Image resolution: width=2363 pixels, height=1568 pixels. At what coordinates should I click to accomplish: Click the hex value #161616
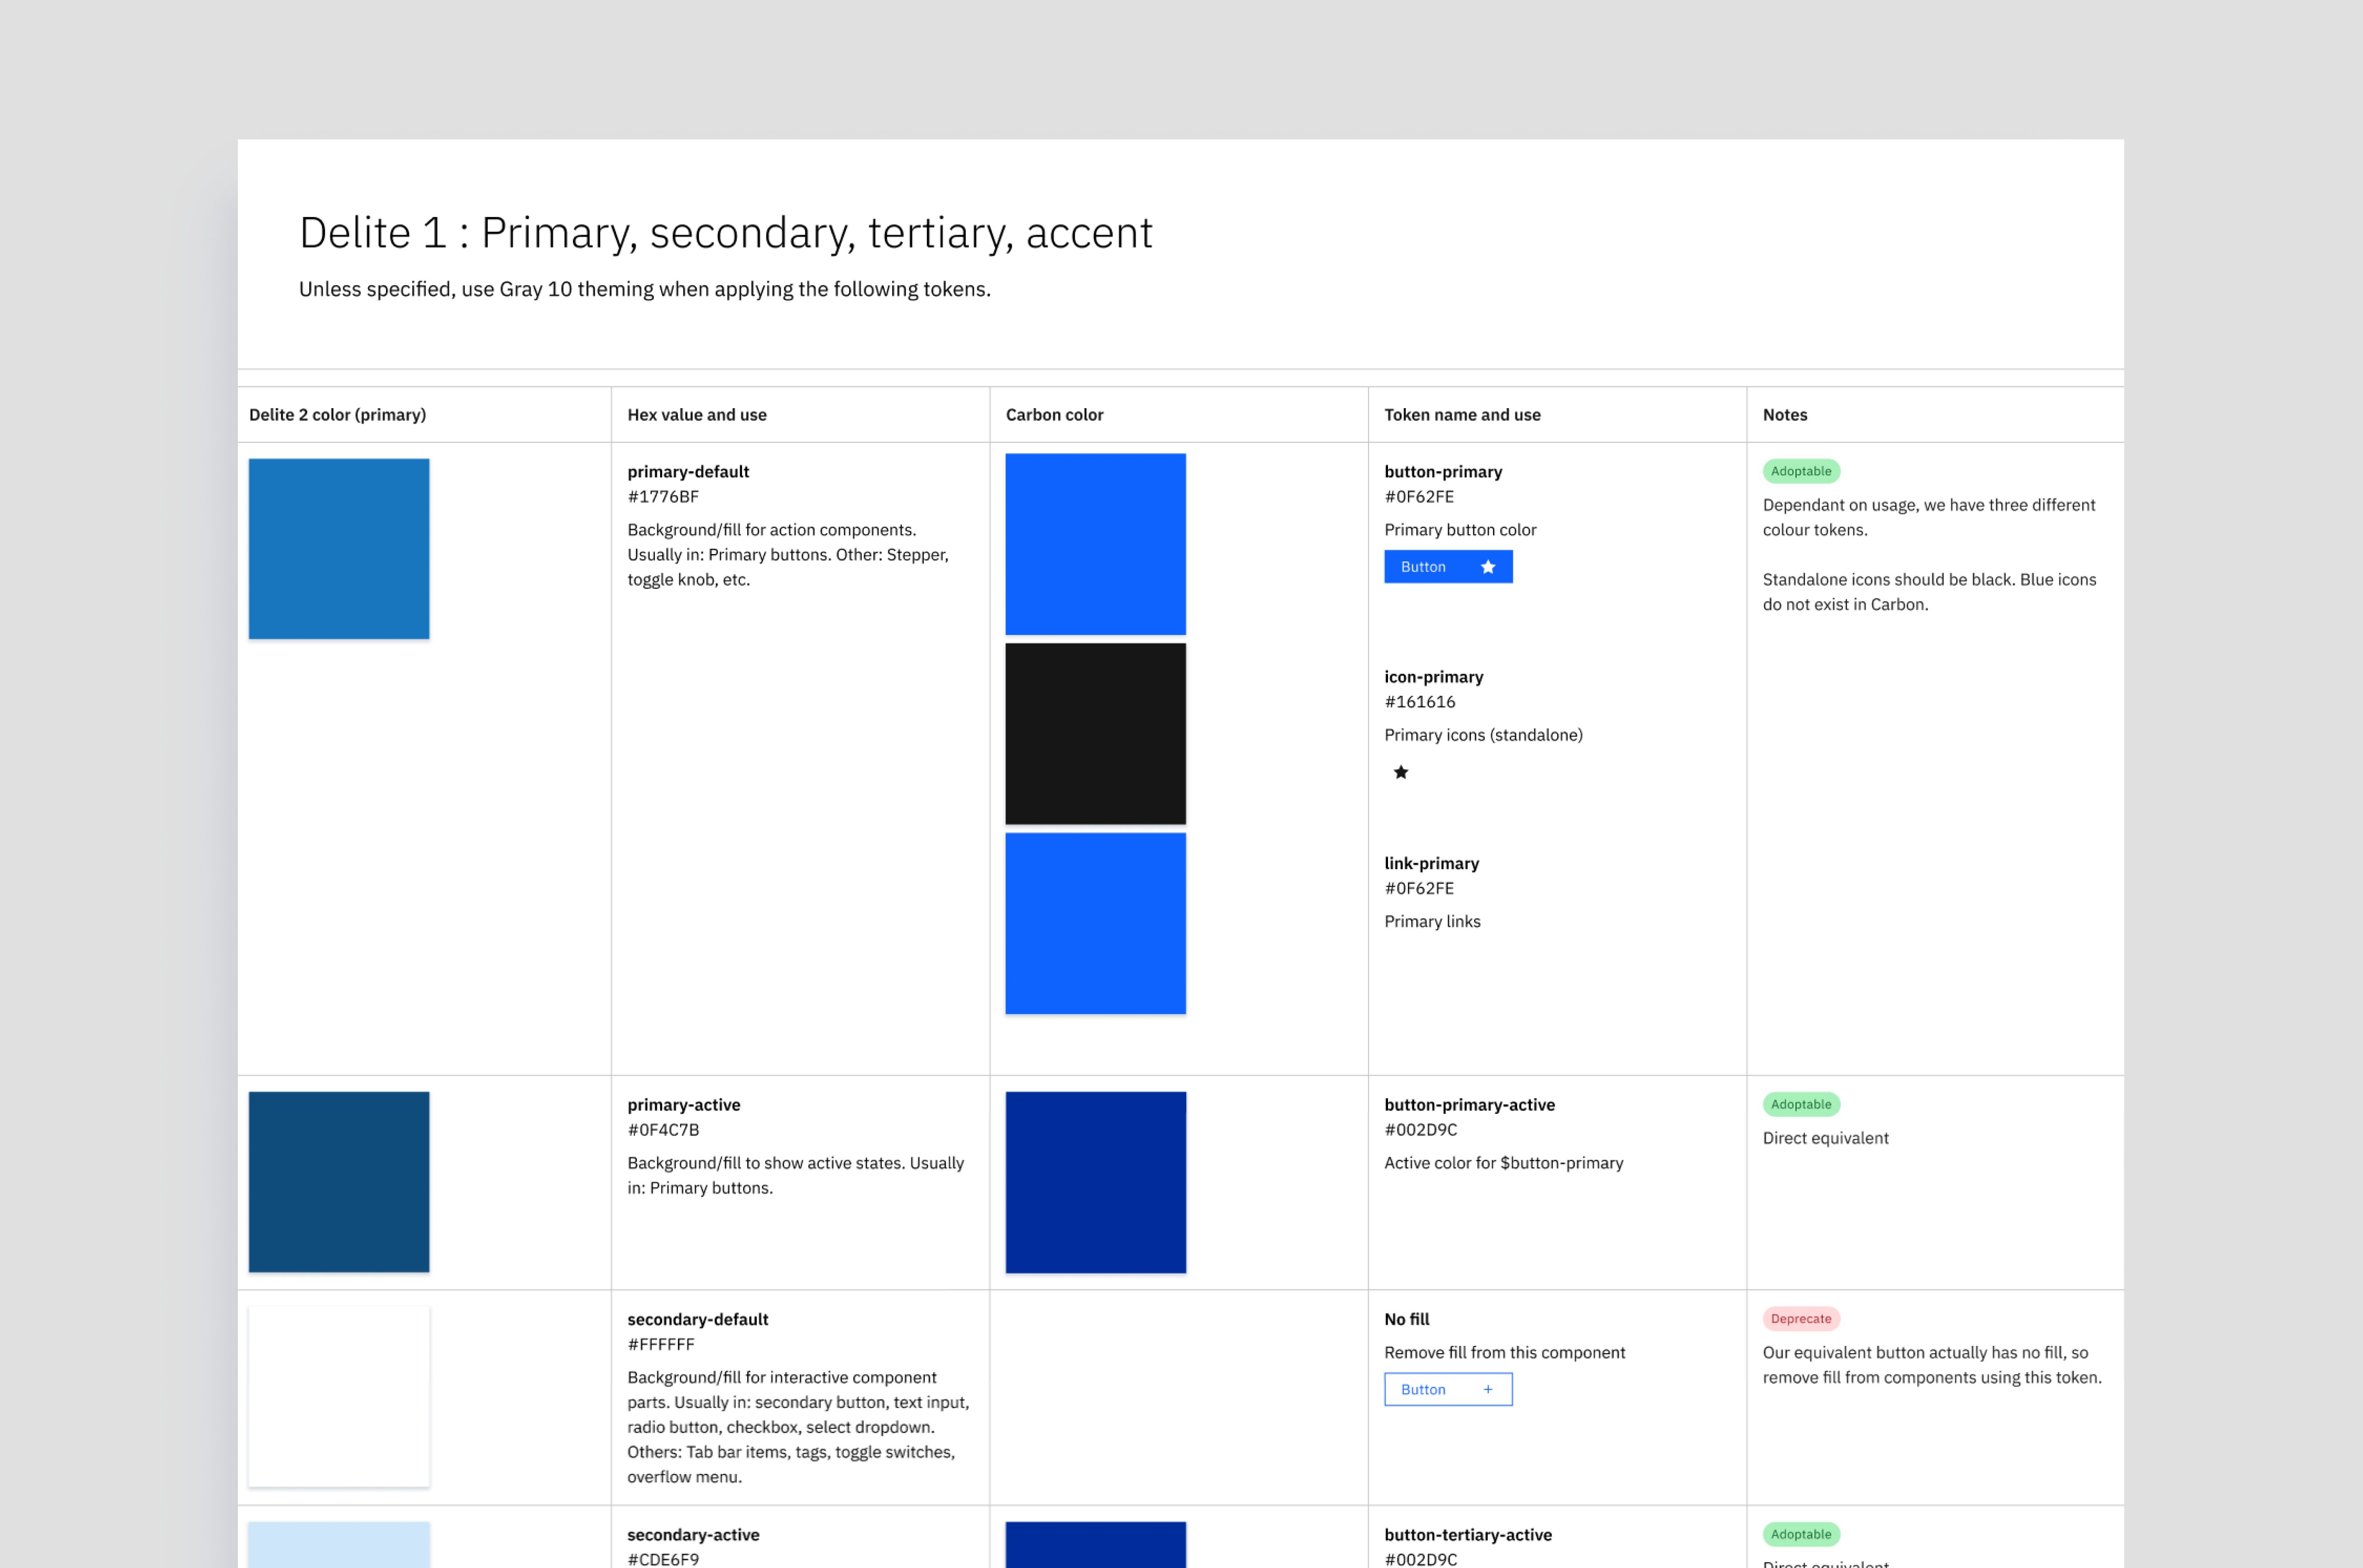(1420, 702)
